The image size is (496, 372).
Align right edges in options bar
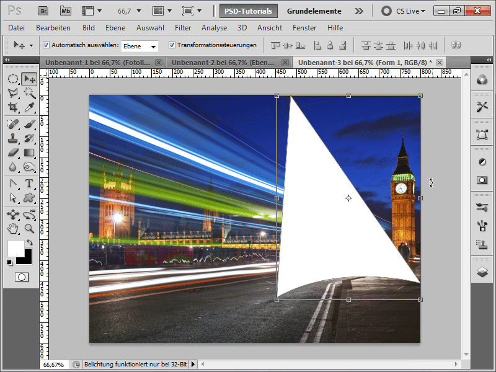click(343, 45)
